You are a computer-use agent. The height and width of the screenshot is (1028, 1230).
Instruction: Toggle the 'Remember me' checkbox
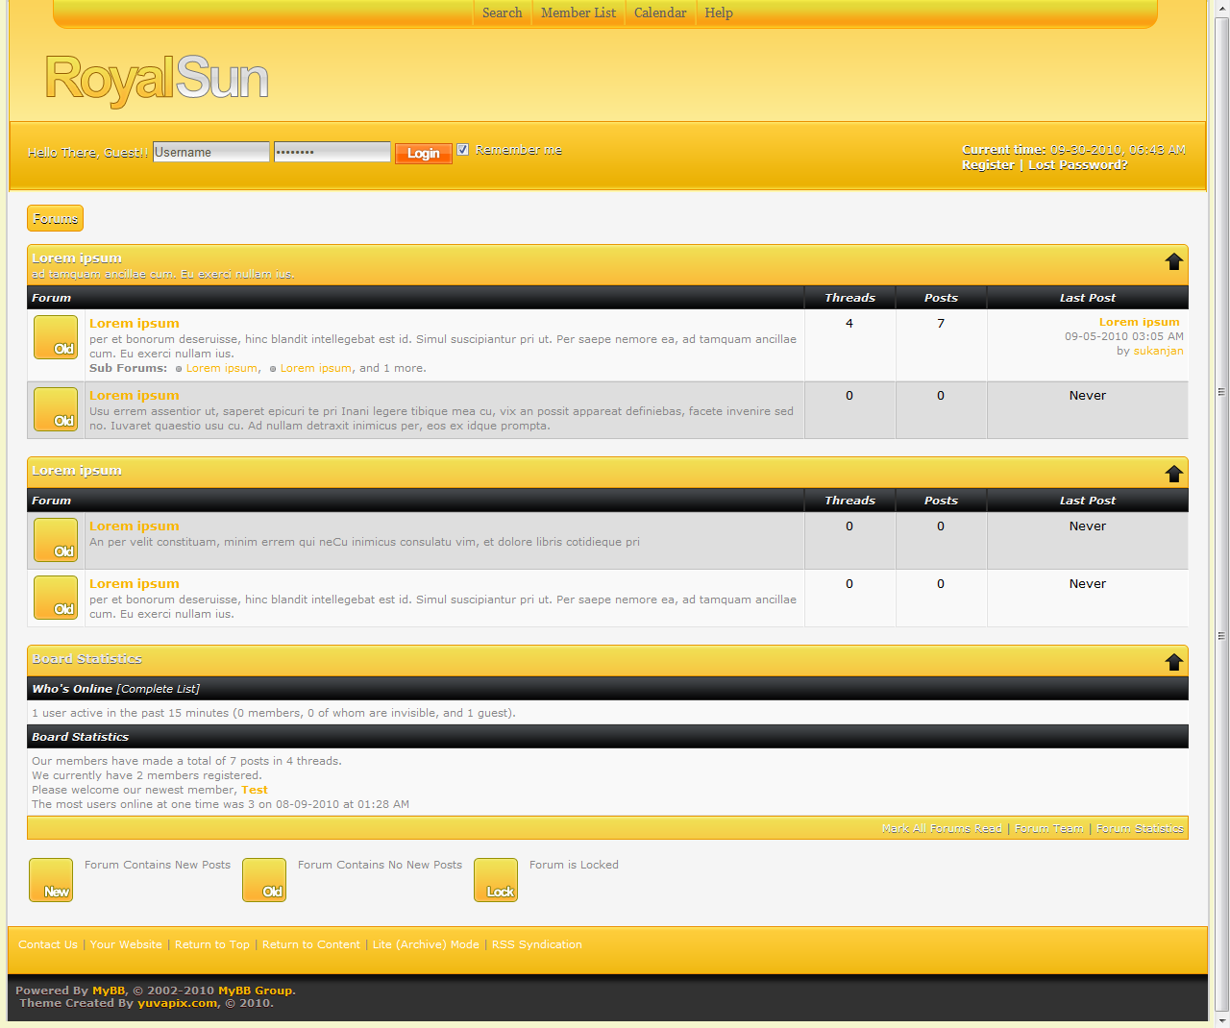[462, 150]
